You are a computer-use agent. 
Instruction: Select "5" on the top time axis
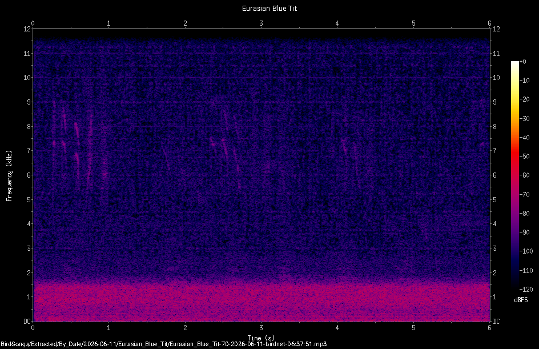click(x=413, y=23)
